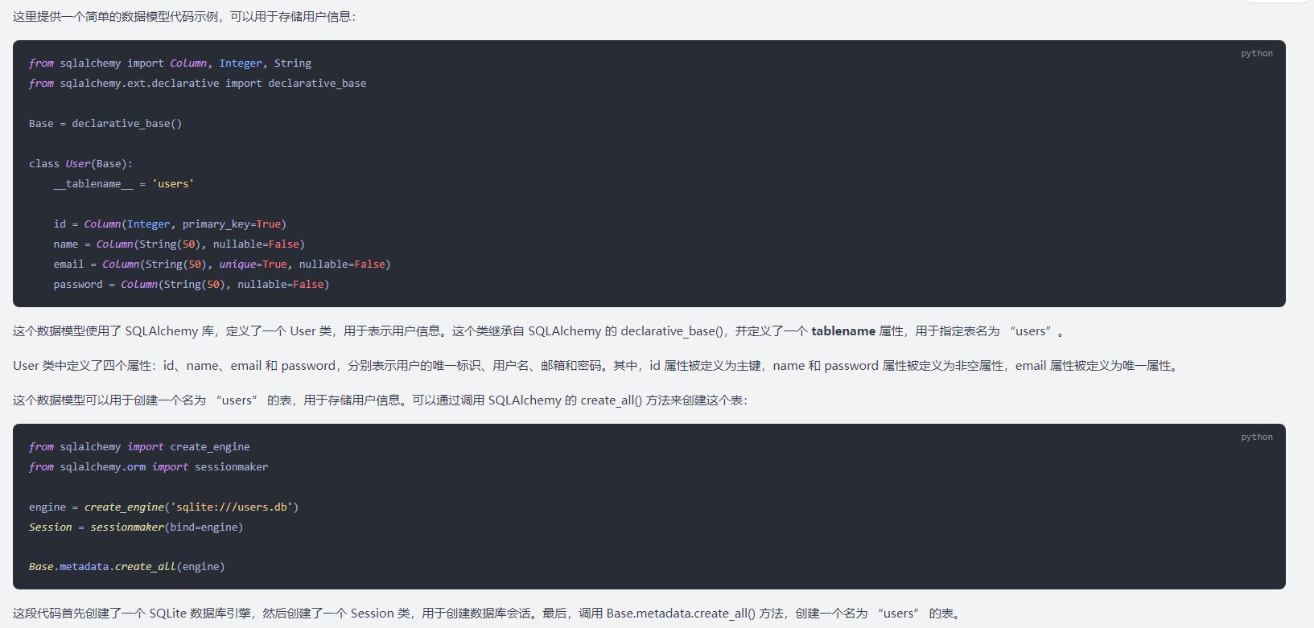The width and height of the screenshot is (1314, 628).
Task: Click the python label on the declarative_base code block
Action: point(1256,54)
